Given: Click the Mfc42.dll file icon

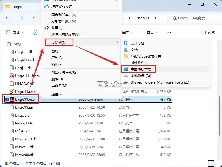Looking at the screenshot, I should [x=12, y=131].
